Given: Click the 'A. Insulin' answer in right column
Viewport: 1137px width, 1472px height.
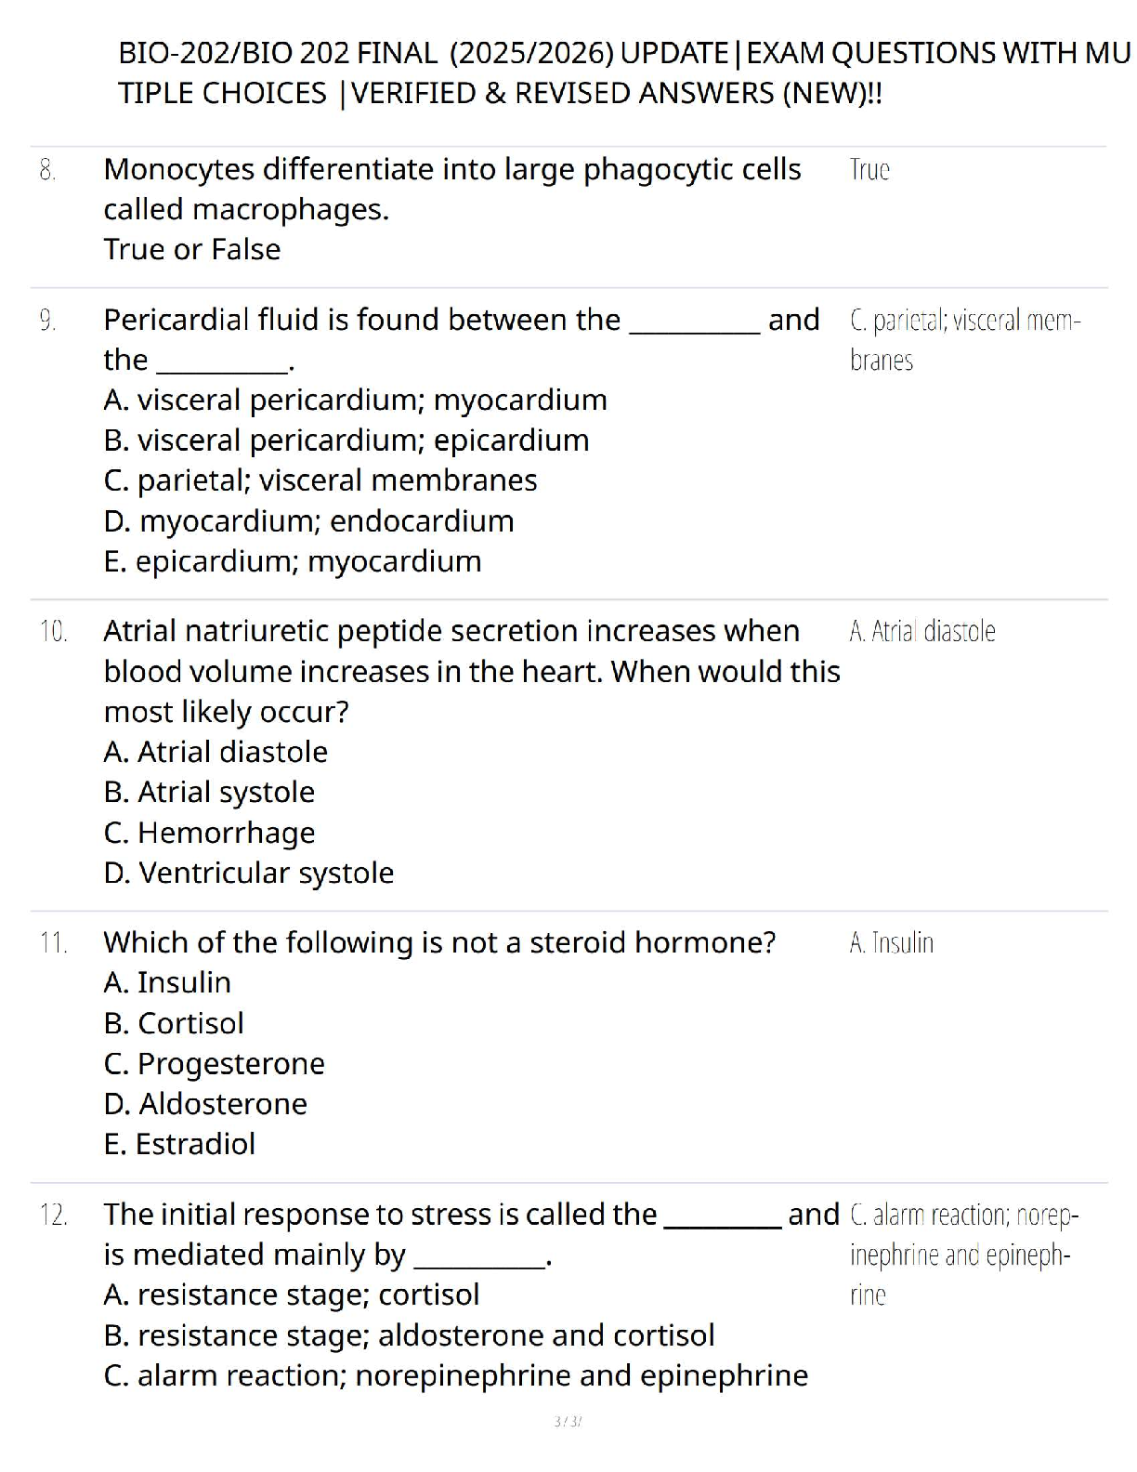Looking at the screenshot, I should click(x=891, y=943).
